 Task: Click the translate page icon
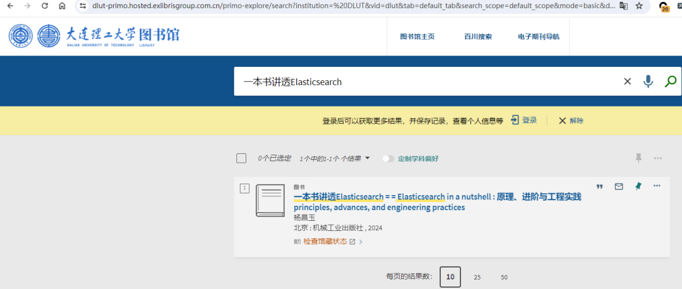[624, 6]
